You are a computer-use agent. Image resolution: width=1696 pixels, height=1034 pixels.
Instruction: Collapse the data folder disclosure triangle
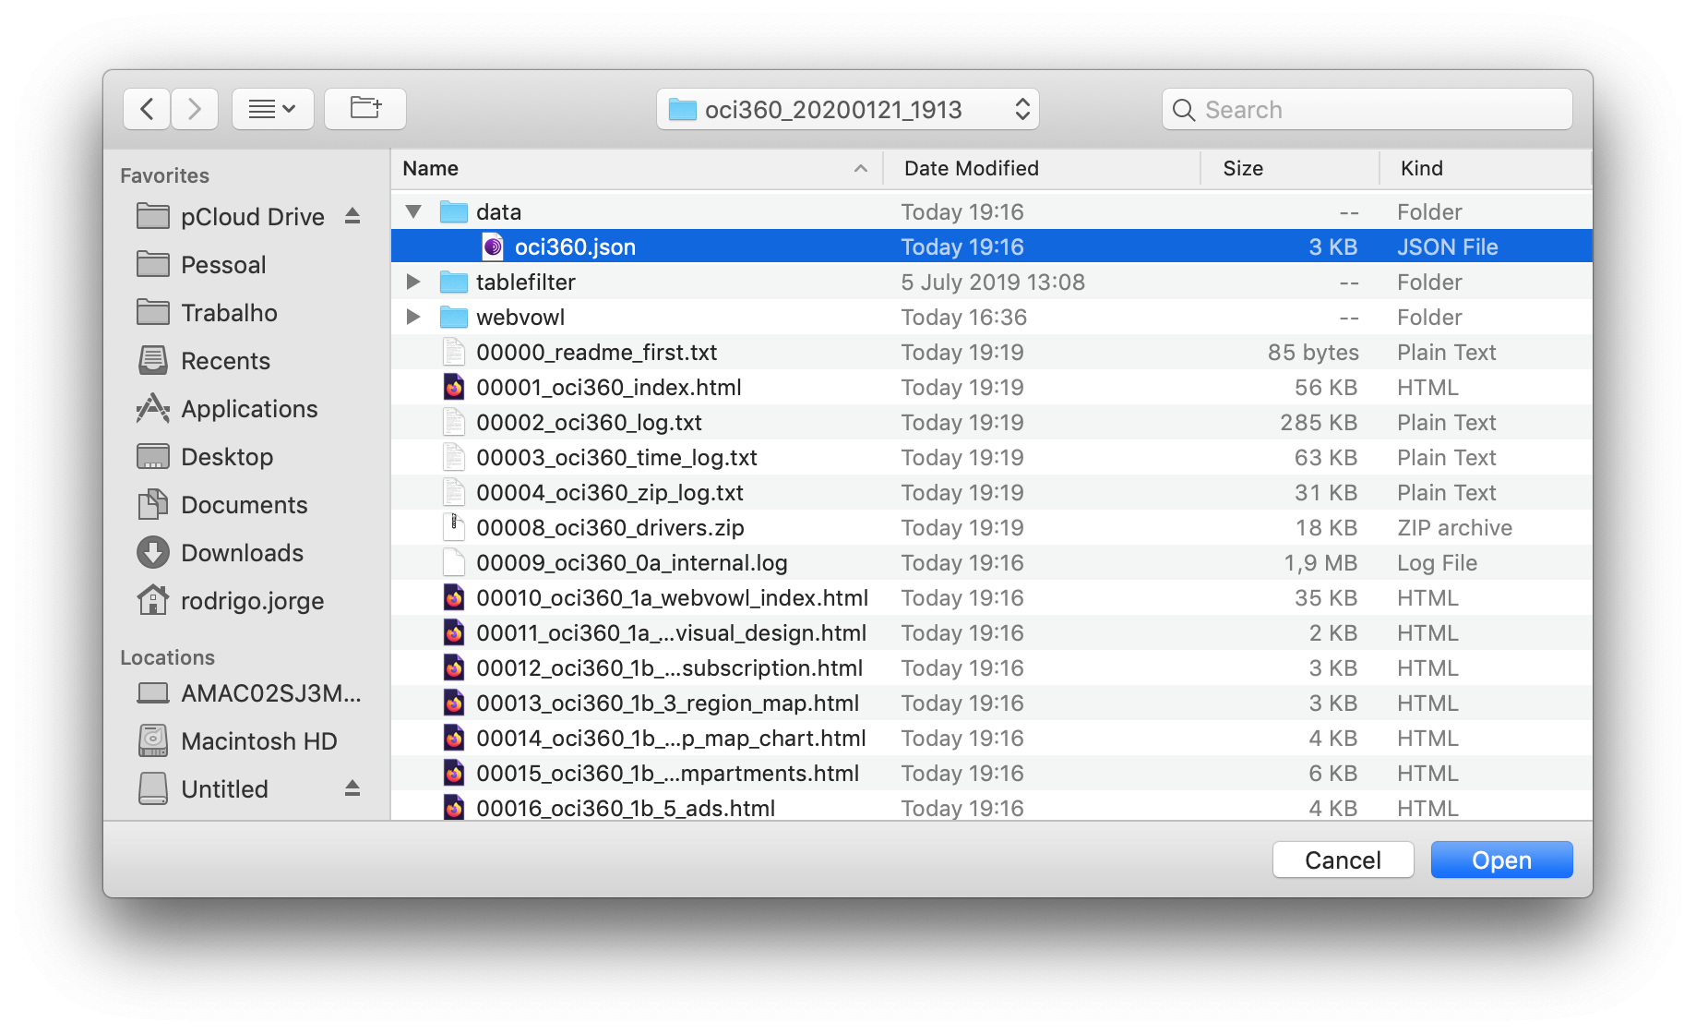pos(413,211)
